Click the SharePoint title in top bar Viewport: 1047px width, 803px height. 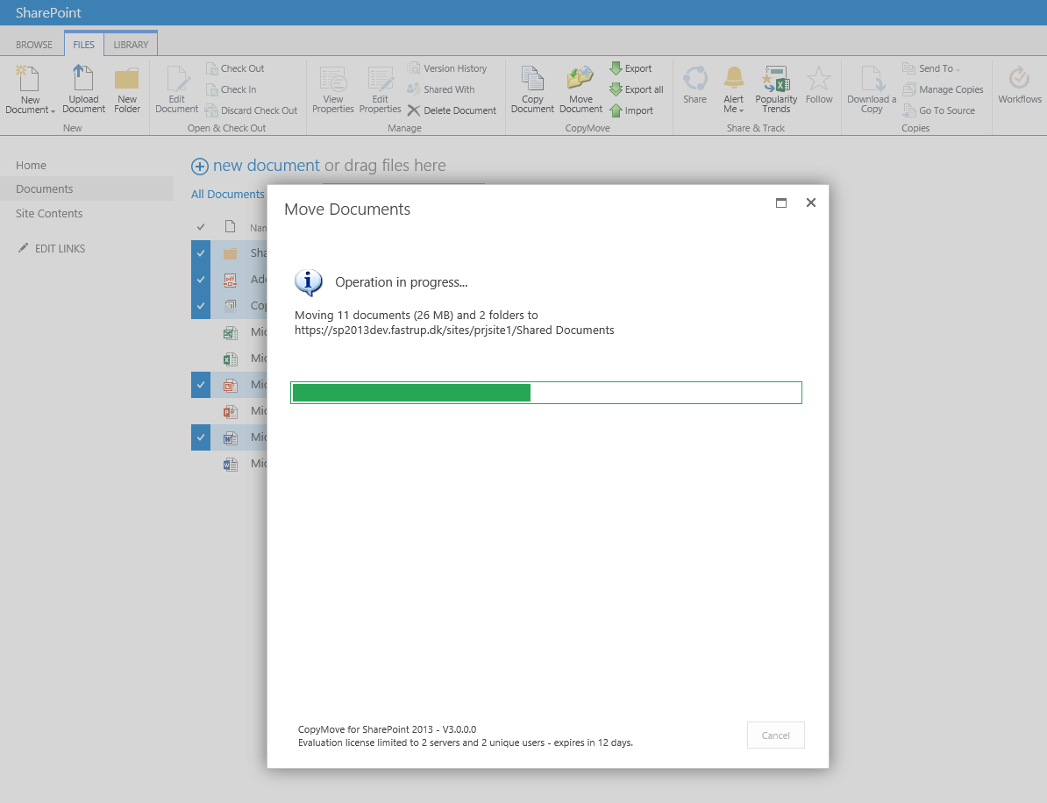48,12
